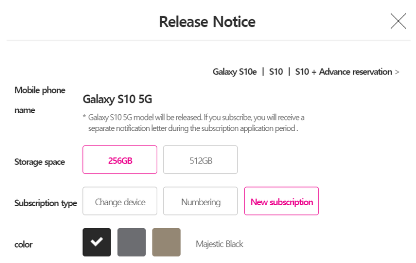Open the Galaxy S10e link
The width and height of the screenshot is (416, 263).
coord(234,72)
